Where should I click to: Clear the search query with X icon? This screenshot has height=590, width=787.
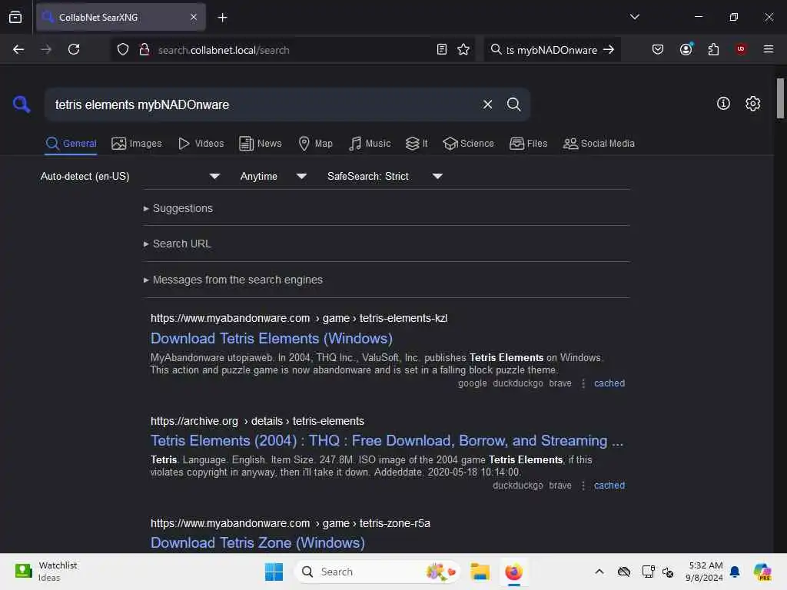(x=487, y=104)
